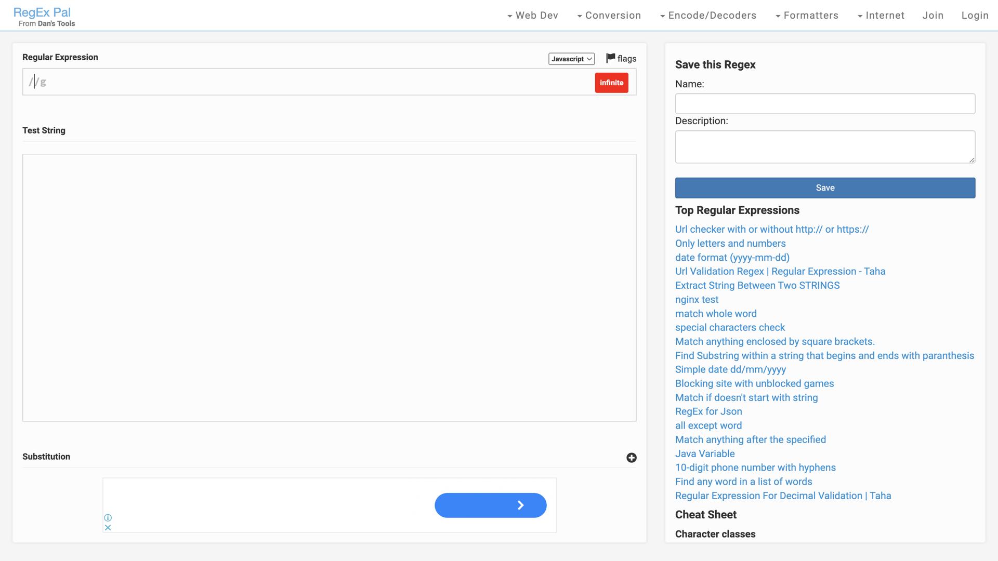
Task: Expand Substitution with the plus icon
Action: [631, 458]
